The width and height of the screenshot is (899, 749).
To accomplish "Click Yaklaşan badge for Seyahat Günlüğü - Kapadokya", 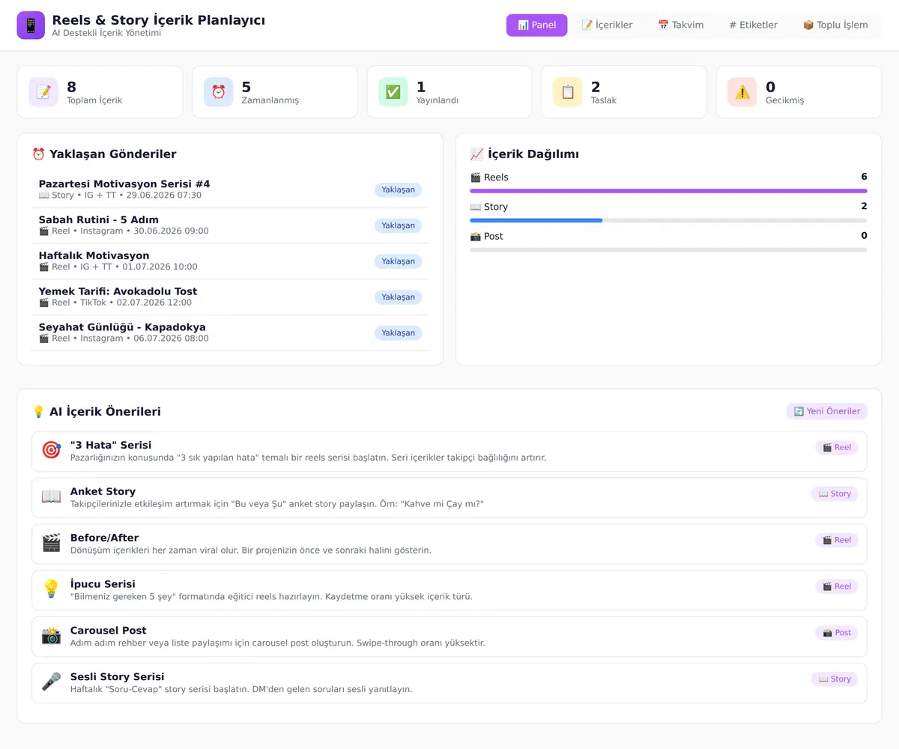I will (399, 333).
